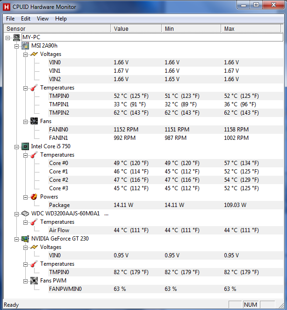
Task: Click thermometer icon under MSI 2A90h Temperatures
Action: 34,88
